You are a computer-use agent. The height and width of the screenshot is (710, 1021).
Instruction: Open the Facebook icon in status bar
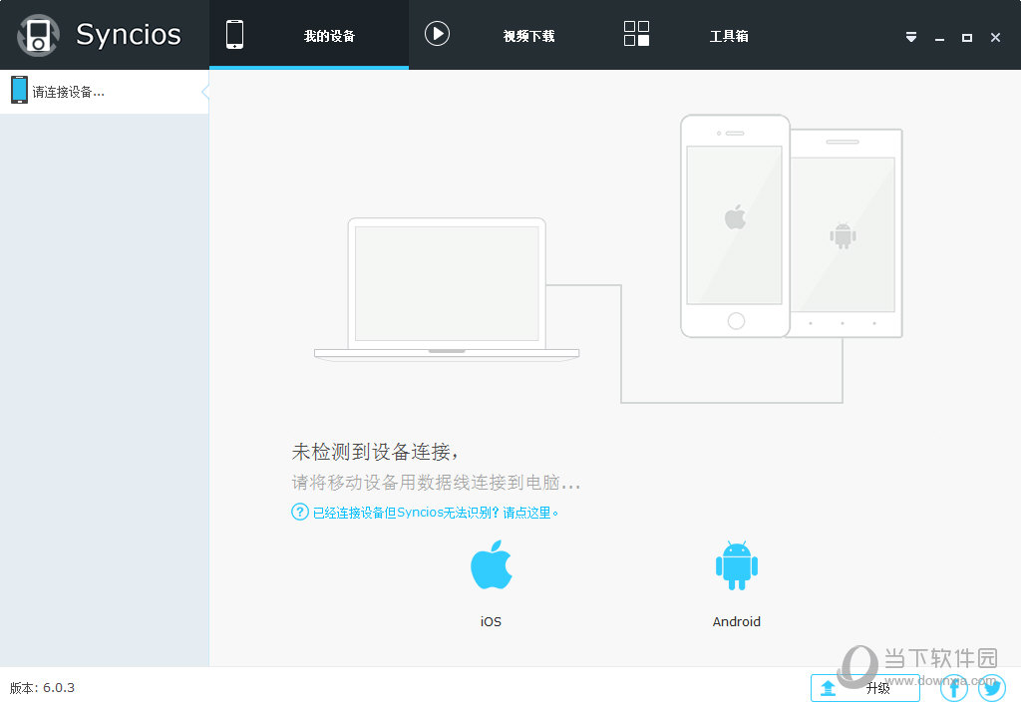pos(954,688)
